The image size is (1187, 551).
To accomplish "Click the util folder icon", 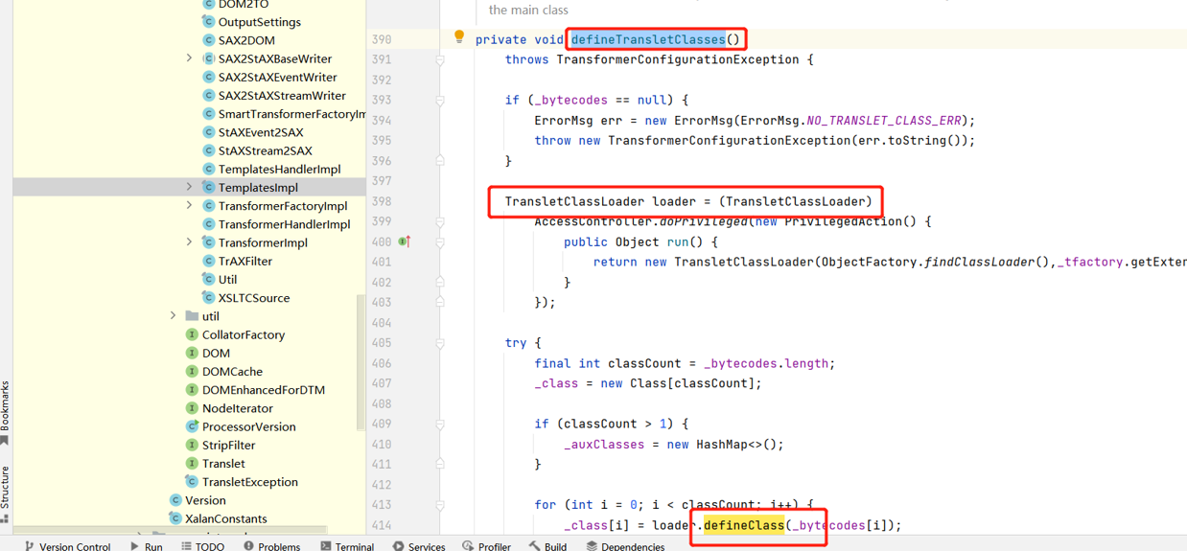I will [x=192, y=316].
